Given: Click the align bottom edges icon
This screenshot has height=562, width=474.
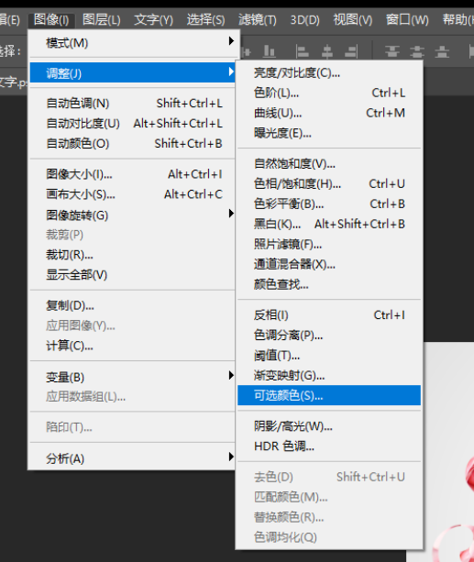Looking at the screenshot, I should pos(270,51).
